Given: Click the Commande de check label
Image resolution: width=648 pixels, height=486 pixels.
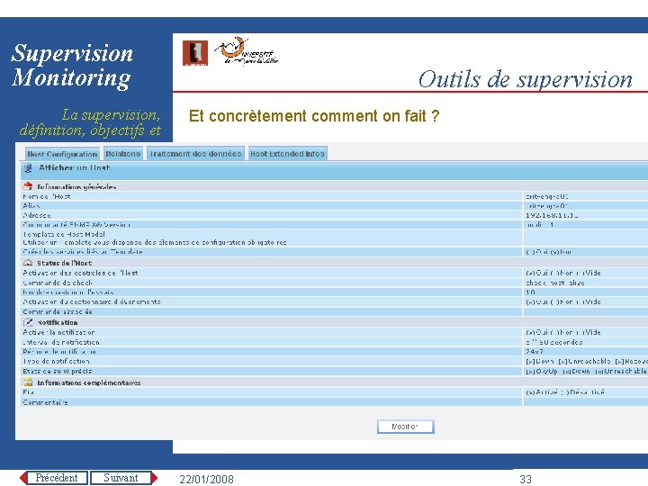Looking at the screenshot, I should (x=58, y=283).
